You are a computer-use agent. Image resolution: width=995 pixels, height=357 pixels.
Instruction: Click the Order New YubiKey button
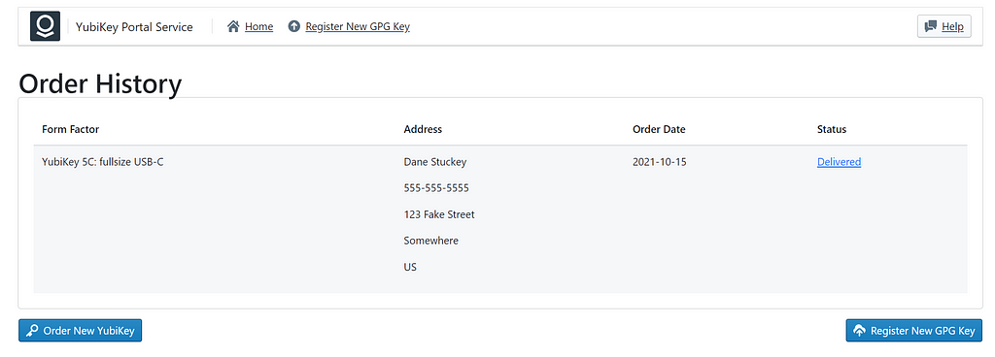point(80,331)
